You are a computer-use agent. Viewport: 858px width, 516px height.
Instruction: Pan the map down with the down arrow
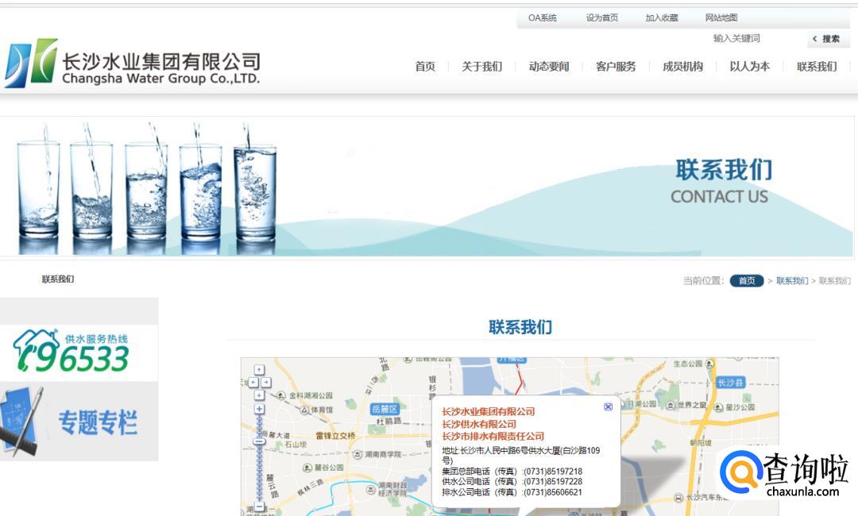click(259, 395)
